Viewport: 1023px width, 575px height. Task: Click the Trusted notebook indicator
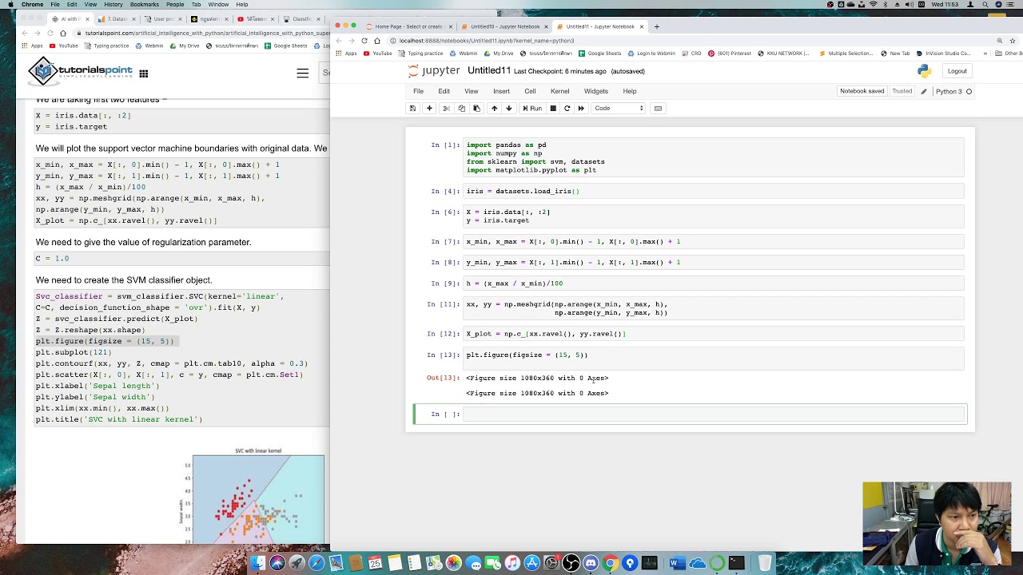[x=902, y=91]
